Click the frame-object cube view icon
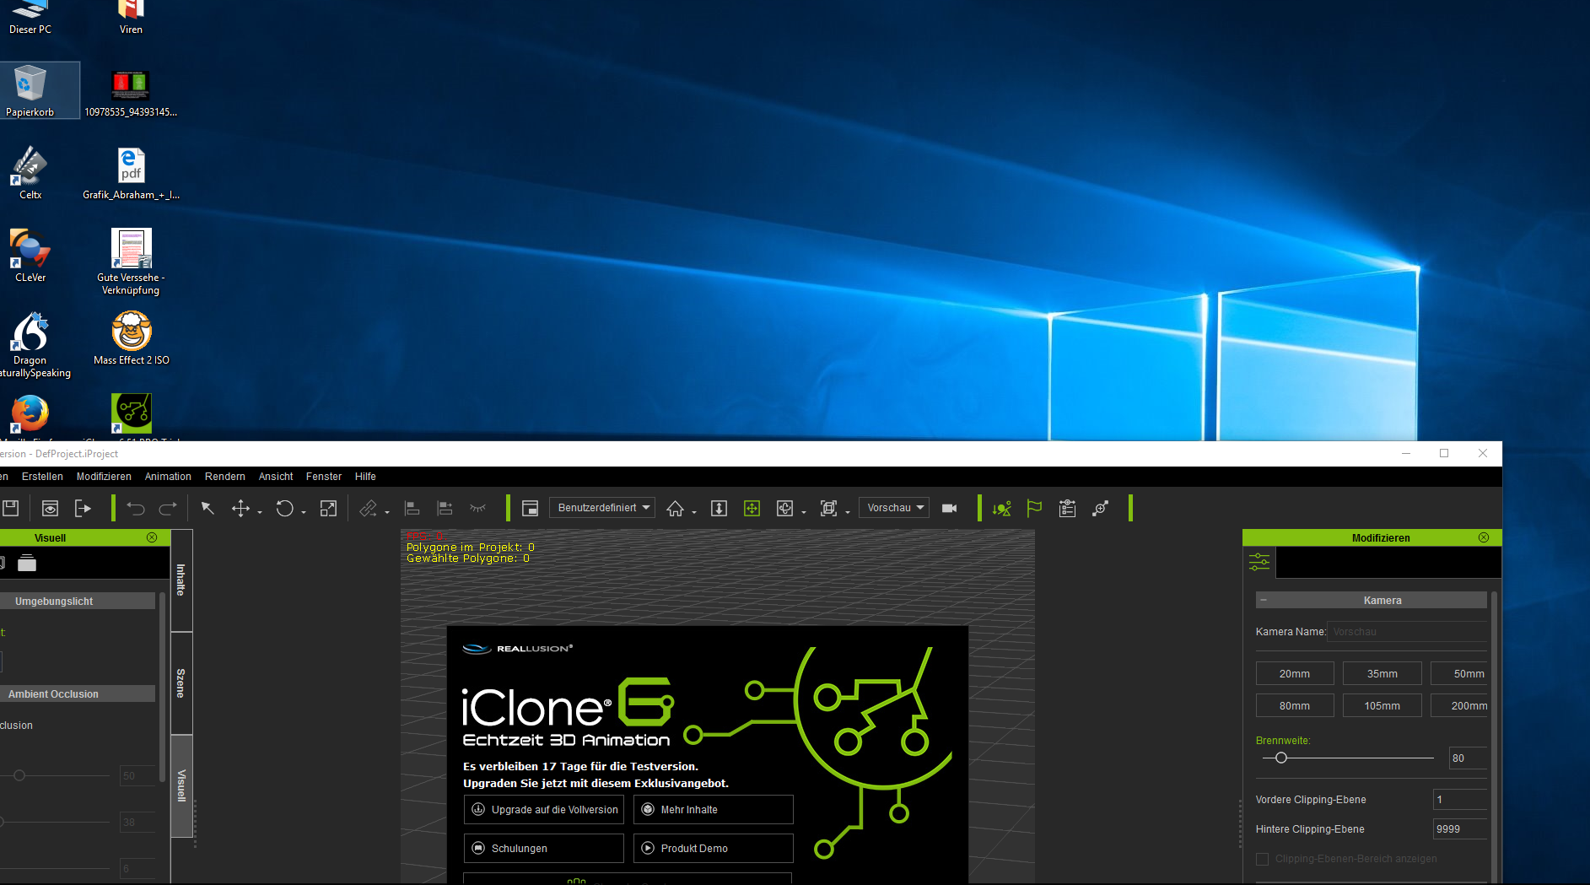 point(828,508)
